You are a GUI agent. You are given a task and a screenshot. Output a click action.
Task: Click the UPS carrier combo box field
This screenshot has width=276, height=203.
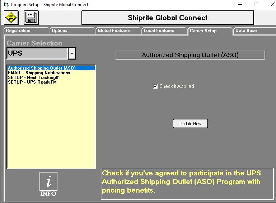point(37,53)
